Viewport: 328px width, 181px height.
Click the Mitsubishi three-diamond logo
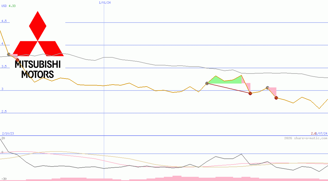point(38,34)
